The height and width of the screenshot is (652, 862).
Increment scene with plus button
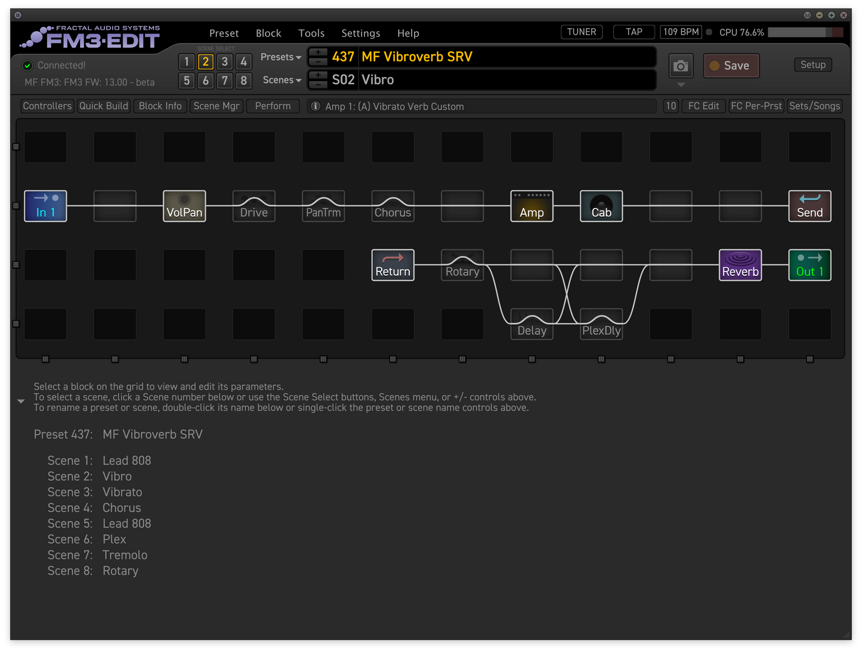pyautogui.click(x=319, y=75)
